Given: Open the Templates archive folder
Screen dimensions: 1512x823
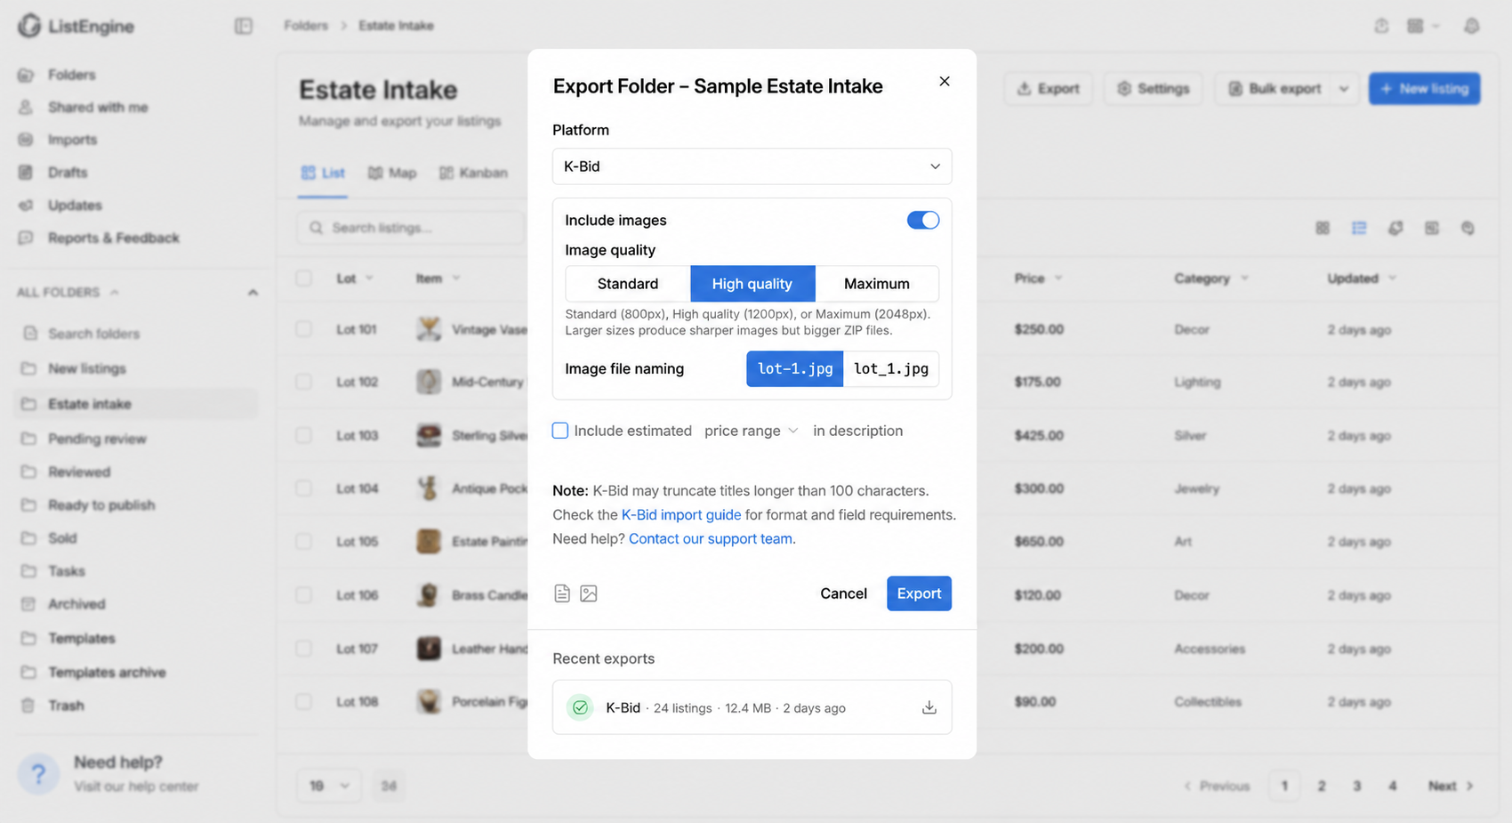Looking at the screenshot, I should click(x=107, y=672).
